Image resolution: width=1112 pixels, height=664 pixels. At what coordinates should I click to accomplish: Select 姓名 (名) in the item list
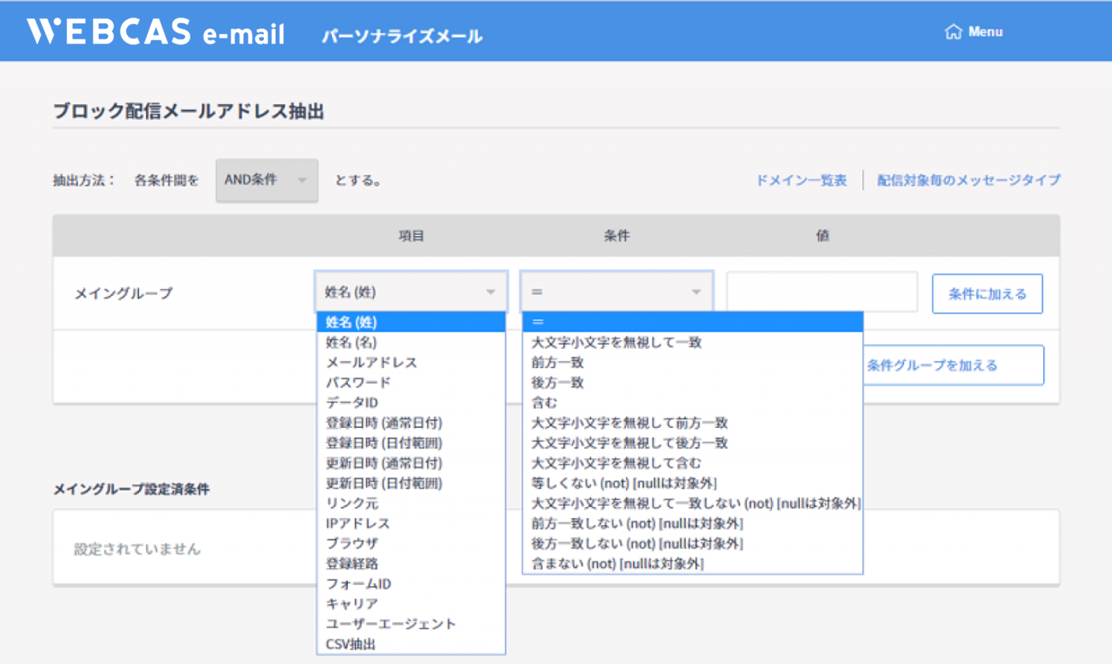(411, 342)
